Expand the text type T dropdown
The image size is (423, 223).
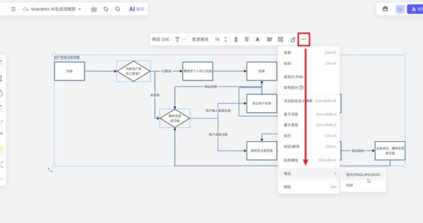(x=180, y=39)
